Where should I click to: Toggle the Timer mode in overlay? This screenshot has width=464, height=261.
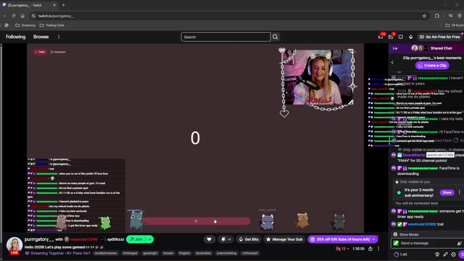click(40, 52)
